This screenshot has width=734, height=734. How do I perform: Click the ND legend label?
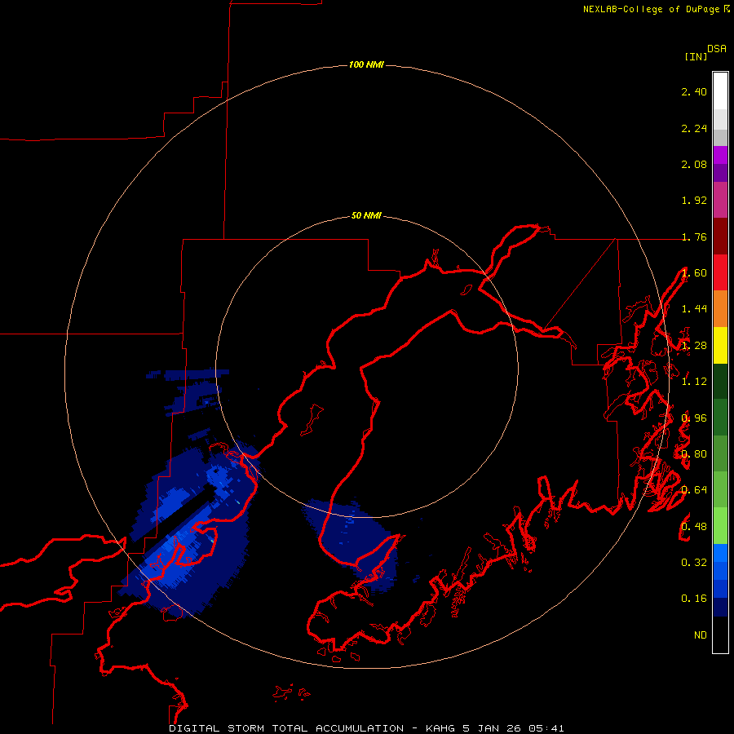click(x=701, y=635)
